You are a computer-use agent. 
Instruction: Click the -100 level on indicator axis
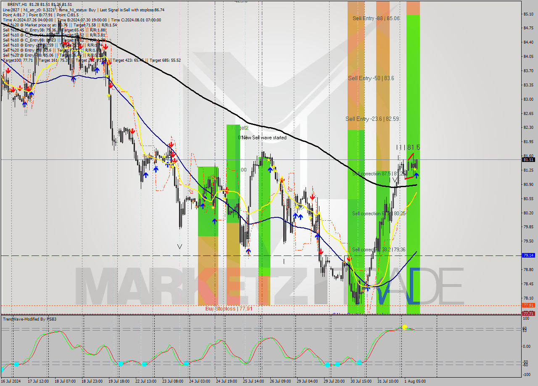[527, 374]
